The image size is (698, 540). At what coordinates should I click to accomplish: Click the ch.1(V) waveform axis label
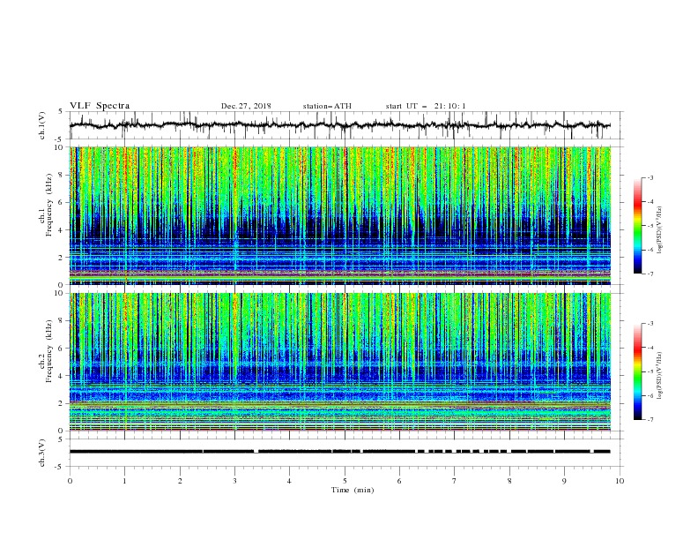[42, 125]
